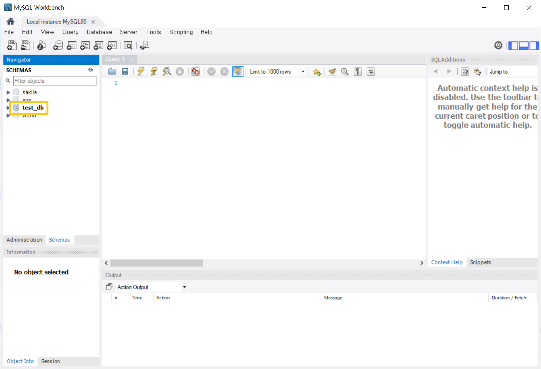Toggle right sidebar panel visibility

coord(534,46)
